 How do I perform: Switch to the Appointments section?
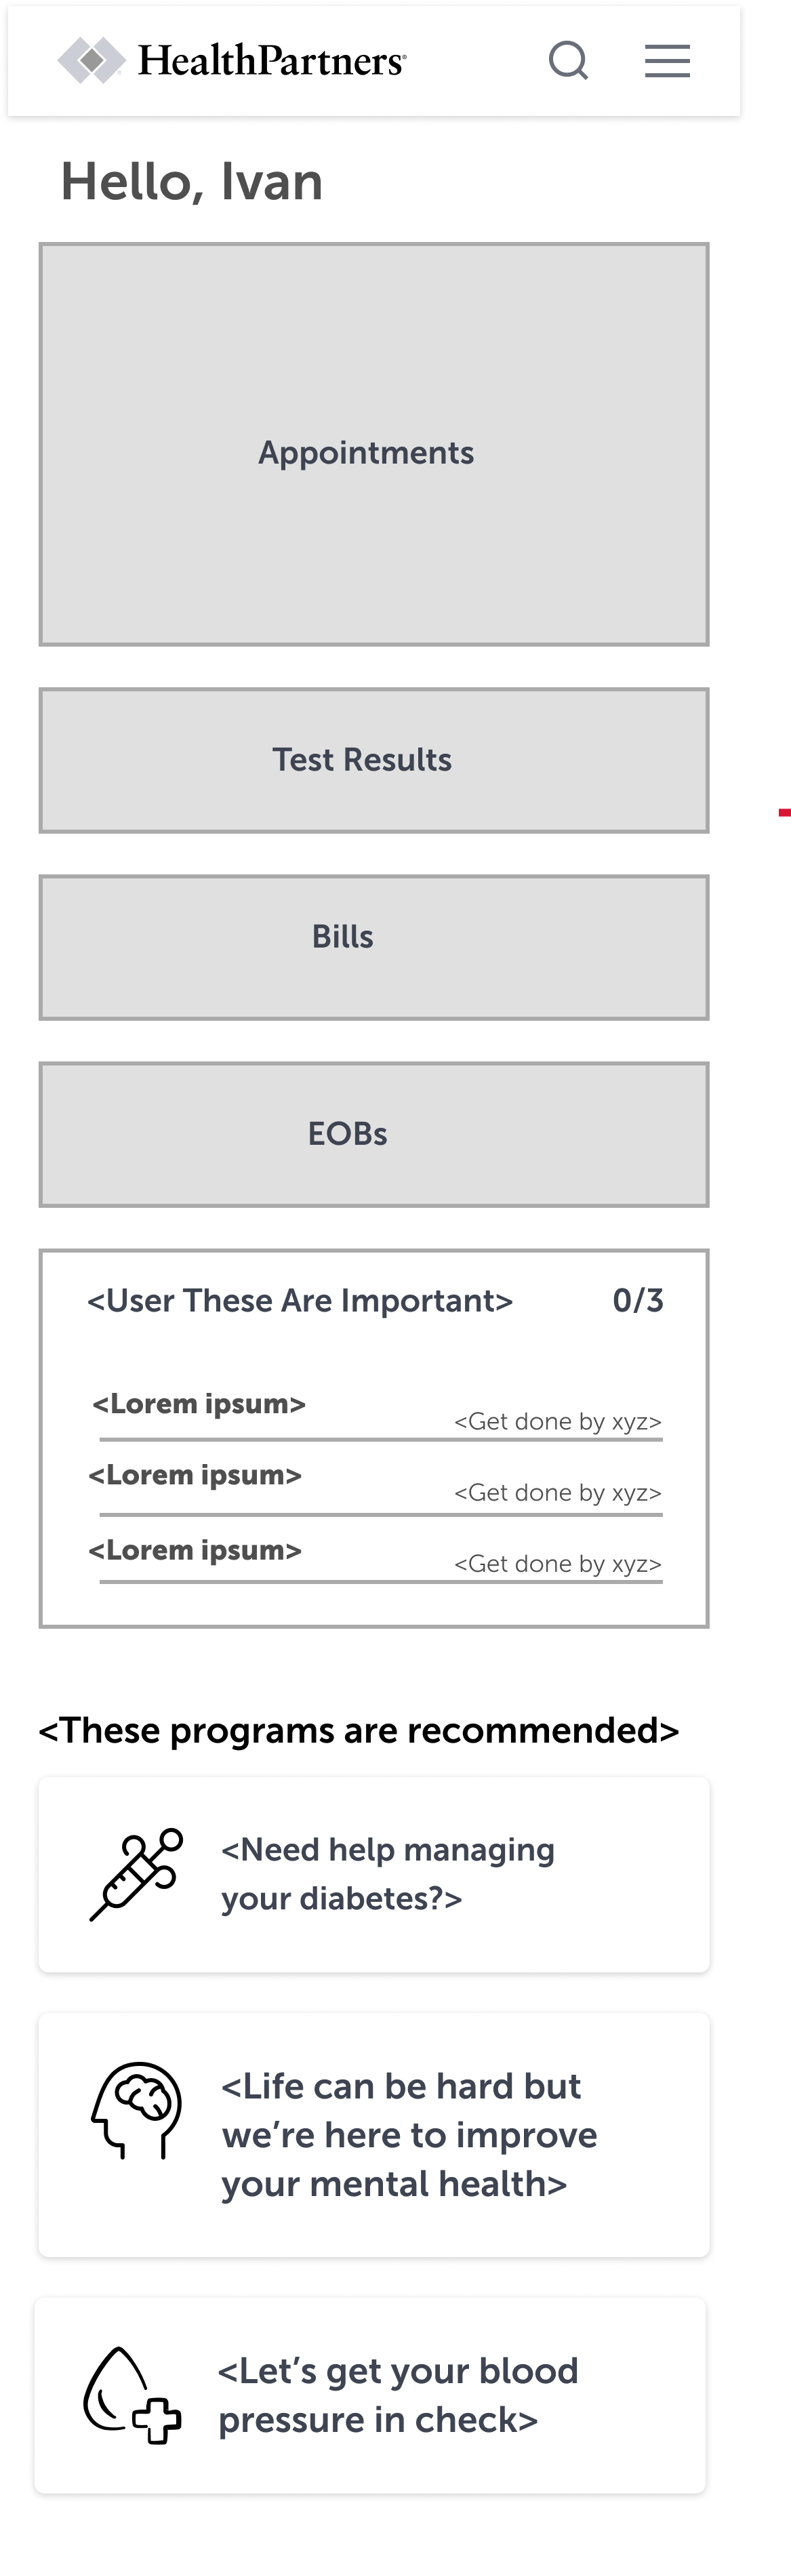(374, 453)
